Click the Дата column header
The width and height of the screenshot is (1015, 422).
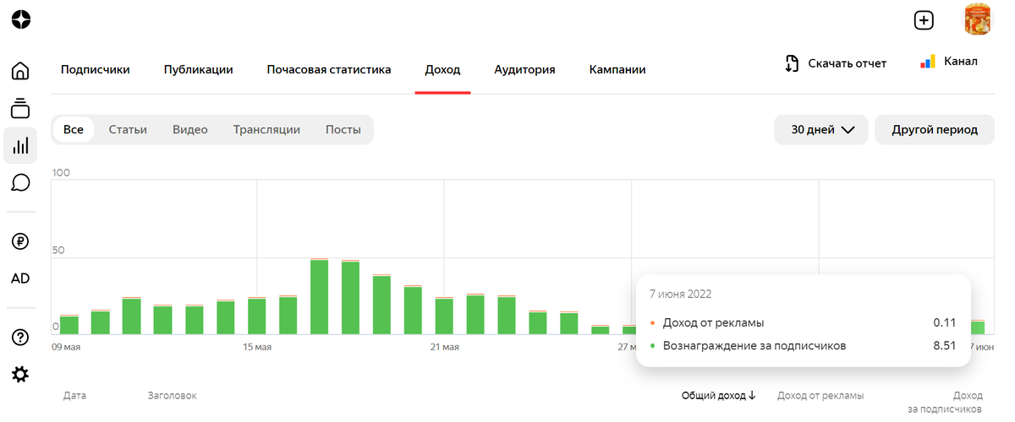74,396
